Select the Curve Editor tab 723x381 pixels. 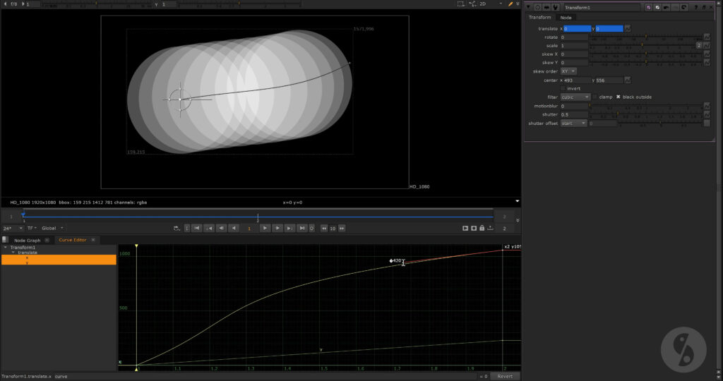pyautogui.click(x=73, y=240)
